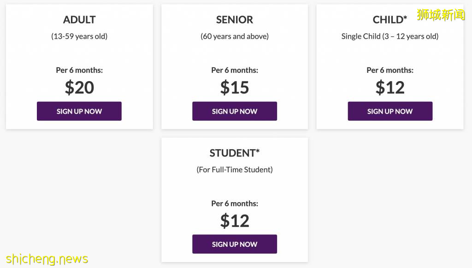Viewport: 472px width, 268px height.
Task: Click the "(60 years and above)" description
Action: tap(235, 36)
